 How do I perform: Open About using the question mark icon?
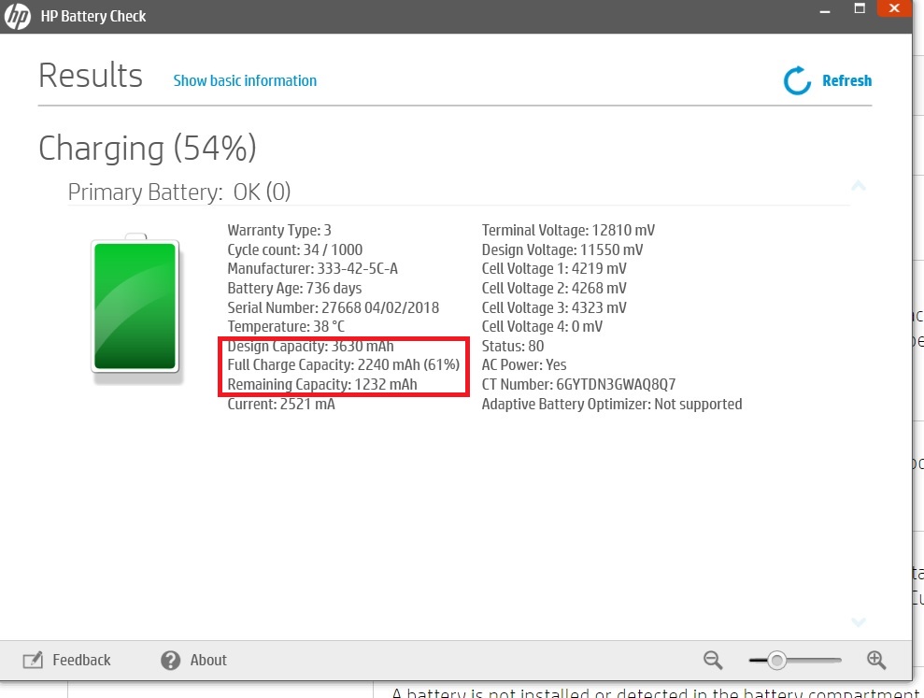tap(169, 660)
